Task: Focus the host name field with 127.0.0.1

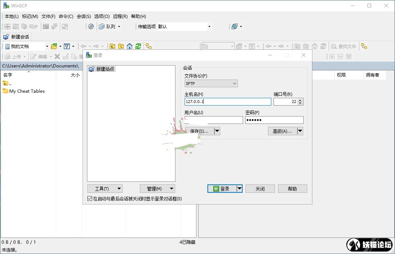Action: pos(228,102)
